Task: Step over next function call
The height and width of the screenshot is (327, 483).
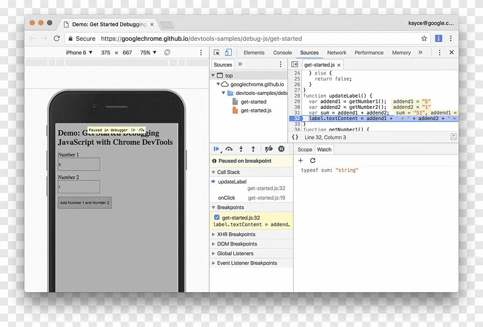Action: click(x=229, y=149)
